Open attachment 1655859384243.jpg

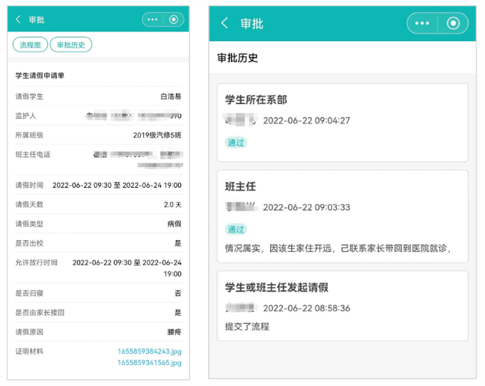tap(149, 351)
